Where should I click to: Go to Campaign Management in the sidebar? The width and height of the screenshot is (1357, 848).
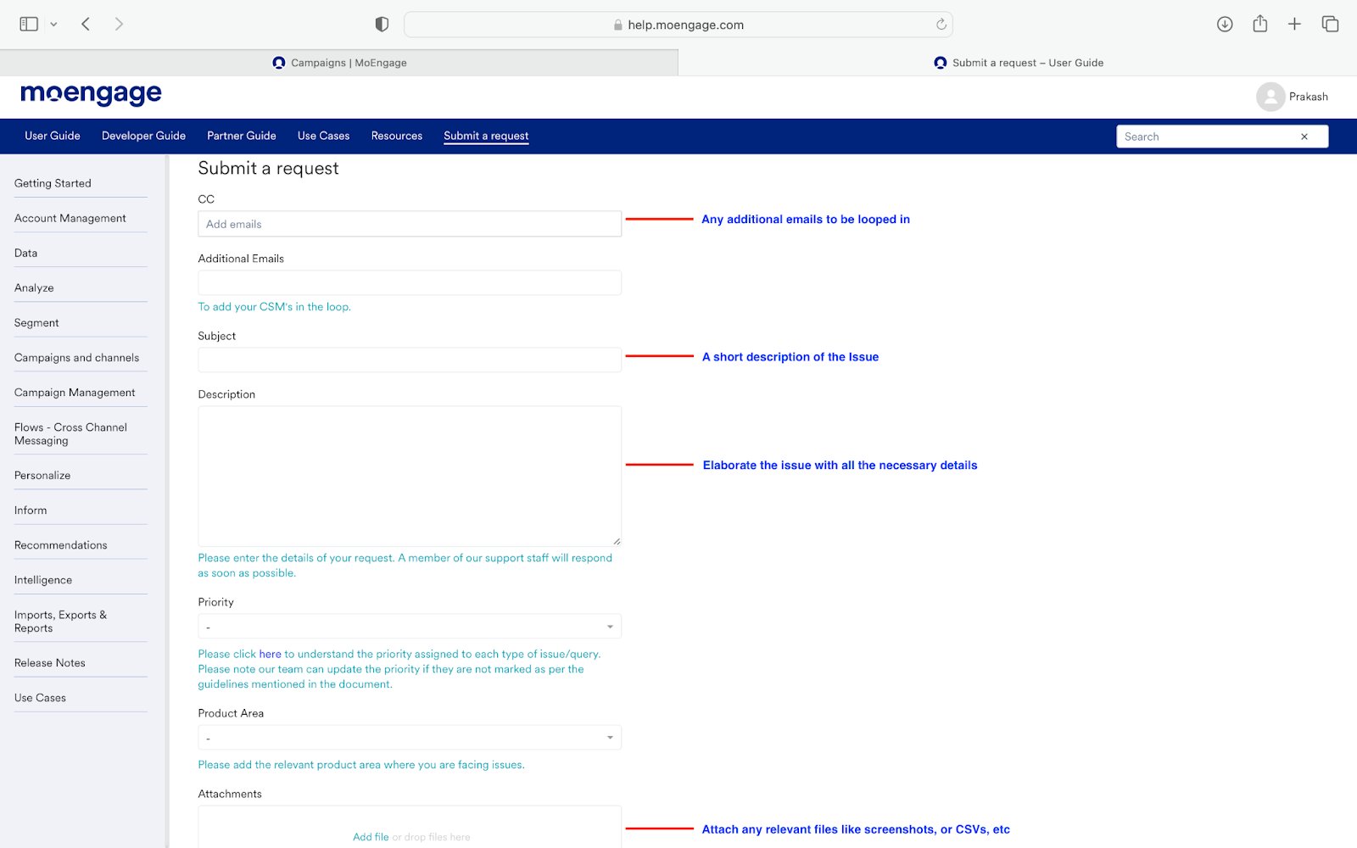point(75,392)
